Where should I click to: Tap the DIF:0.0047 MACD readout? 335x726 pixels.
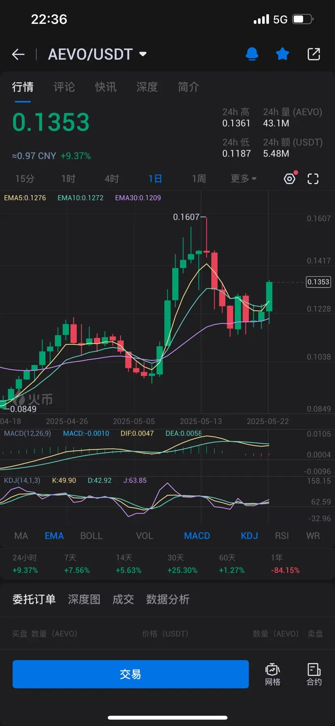coord(137,433)
